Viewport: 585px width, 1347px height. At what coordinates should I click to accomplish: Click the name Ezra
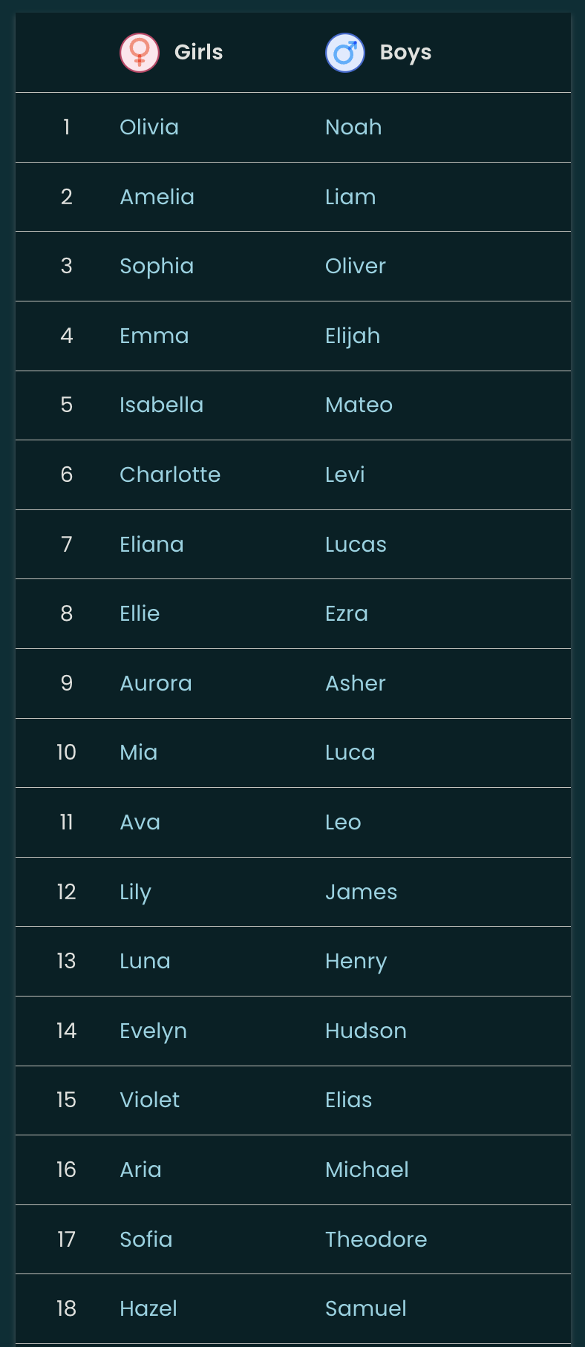click(347, 614)
